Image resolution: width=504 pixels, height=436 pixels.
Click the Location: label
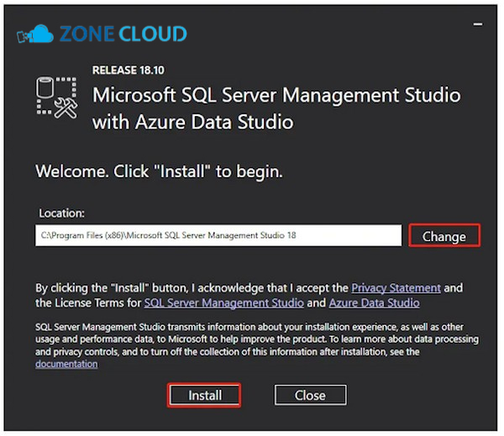pos(61,213)
